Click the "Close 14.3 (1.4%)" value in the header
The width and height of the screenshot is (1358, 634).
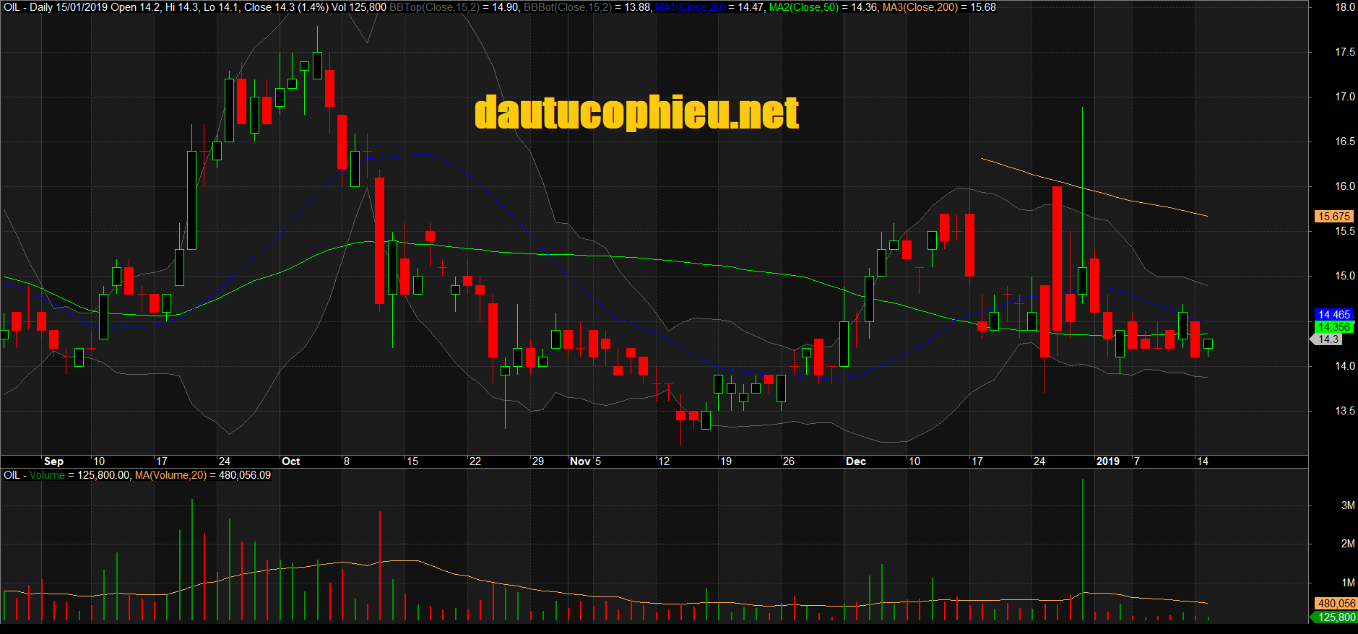tap(286, 7)
